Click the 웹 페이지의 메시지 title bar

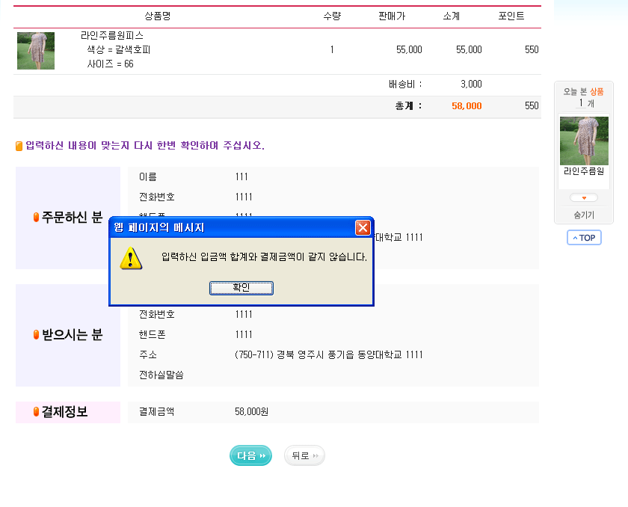[224, 227]
